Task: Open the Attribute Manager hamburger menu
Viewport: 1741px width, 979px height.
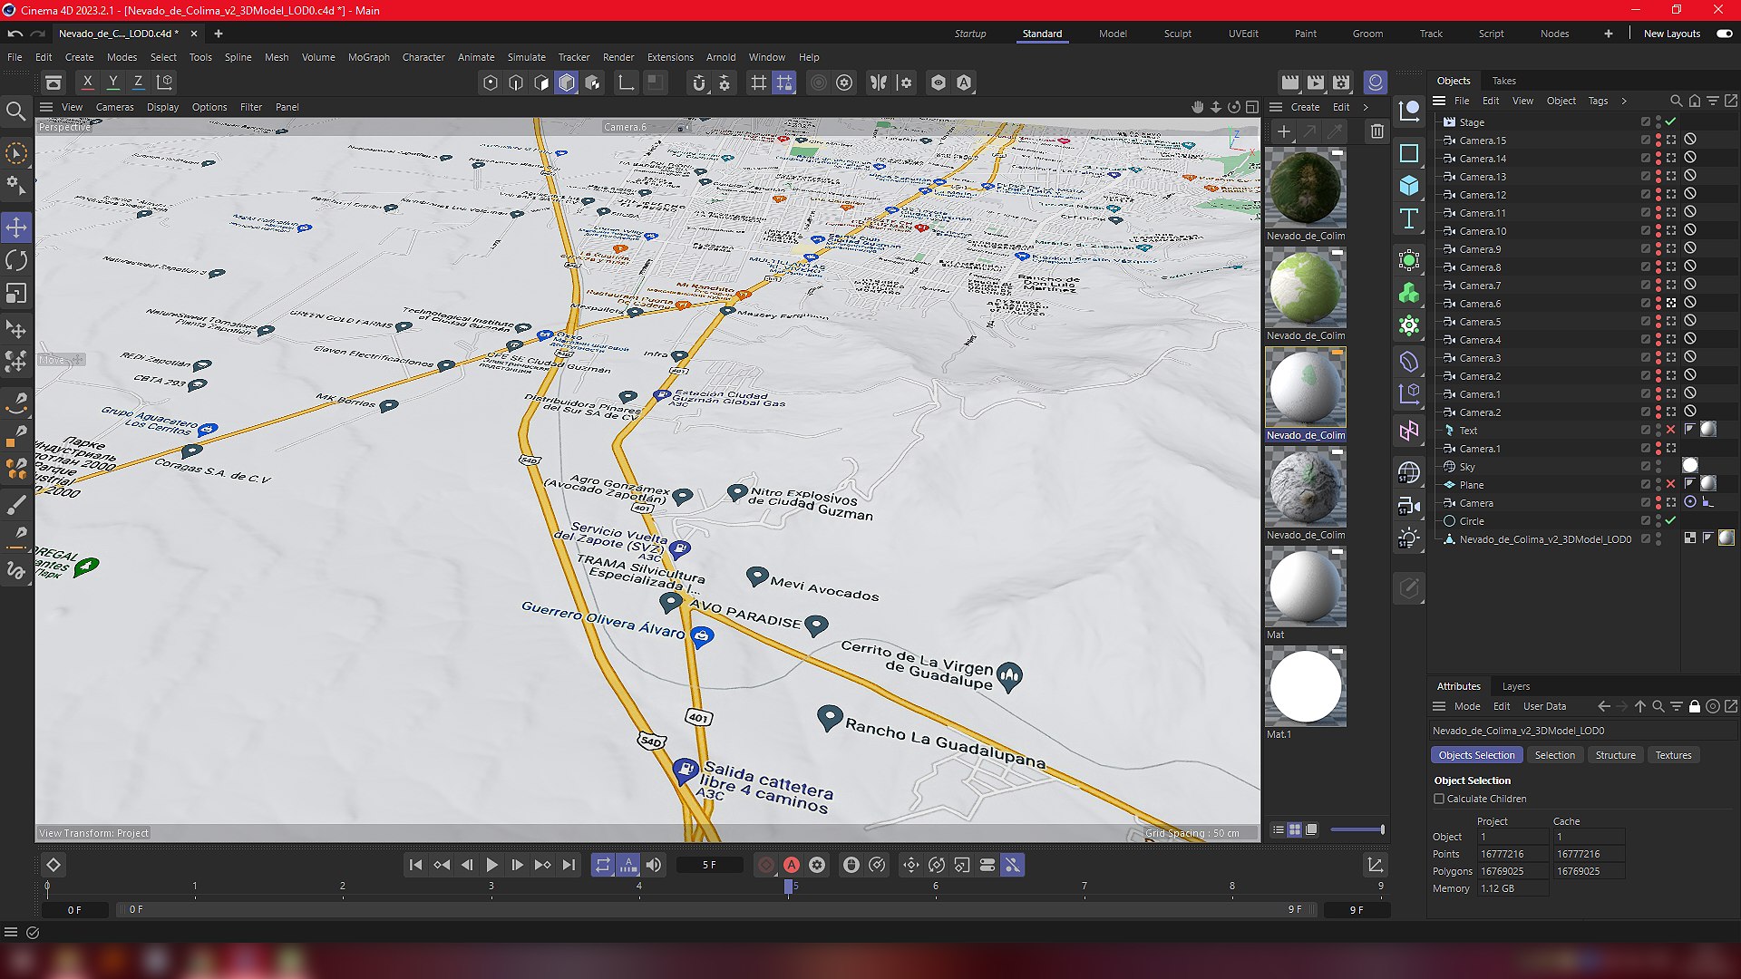Action: (1439, 706)
